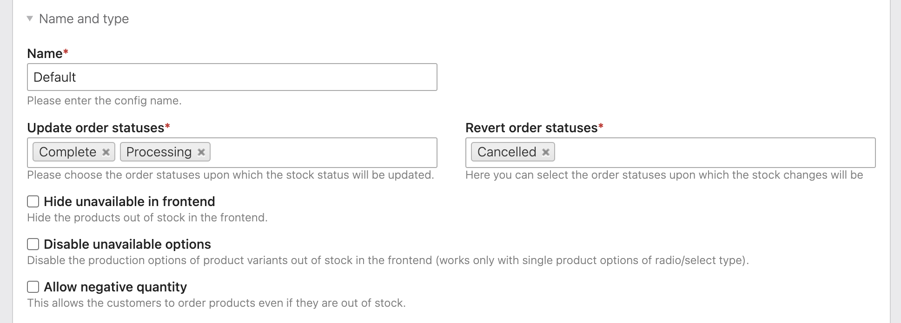901x323 pixels.
Task: Click the Update order statuses label
Action: click(95, 128)
